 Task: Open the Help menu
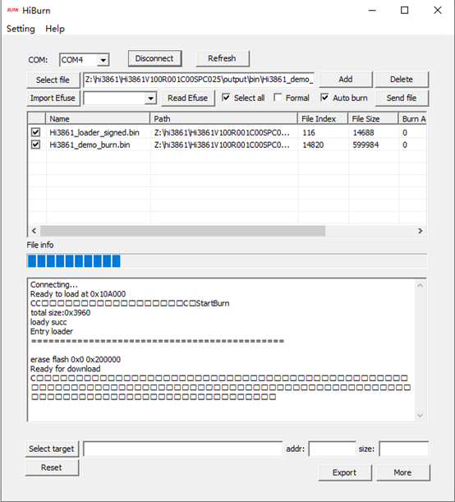coord(55,29)
